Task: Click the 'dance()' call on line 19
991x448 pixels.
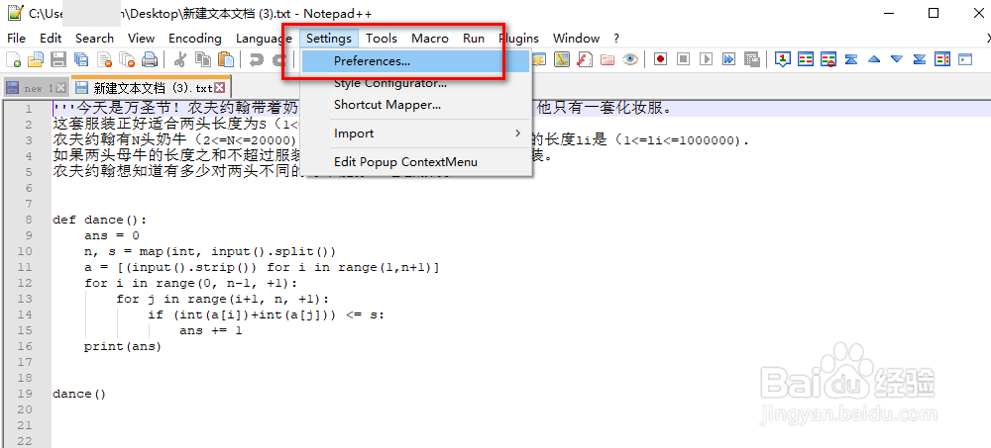Action: 79,394
